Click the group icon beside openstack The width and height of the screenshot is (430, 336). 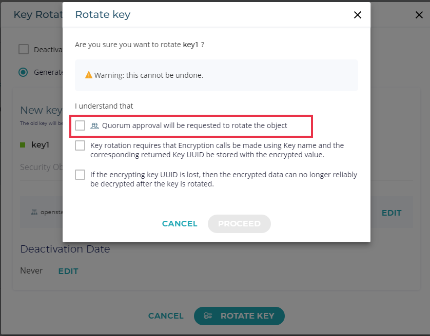[x=34, y=213]
